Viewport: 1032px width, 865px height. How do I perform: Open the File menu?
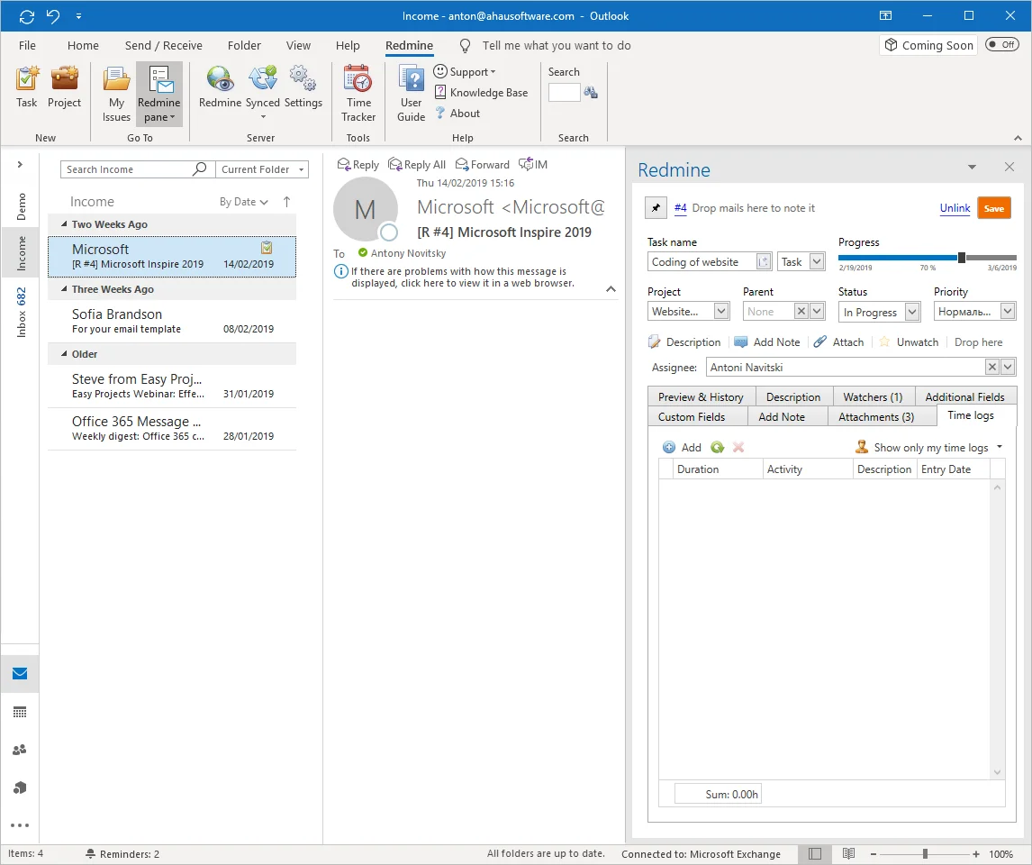27,45
